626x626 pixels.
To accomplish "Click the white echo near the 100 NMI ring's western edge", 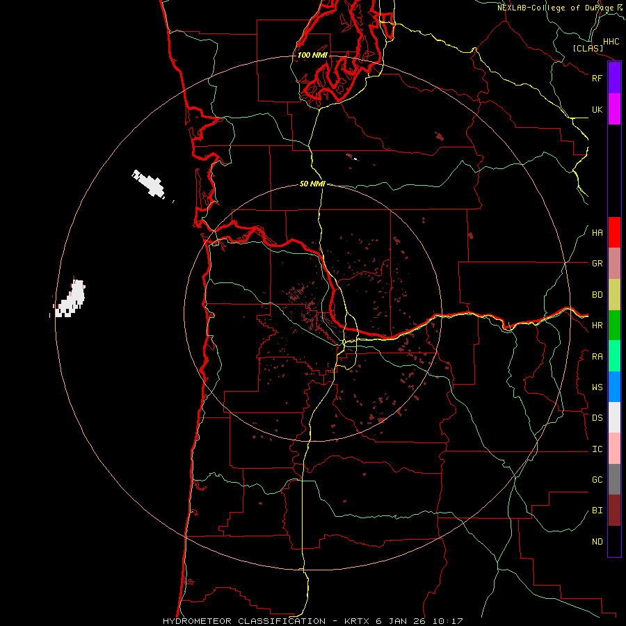I will [70, 299].
